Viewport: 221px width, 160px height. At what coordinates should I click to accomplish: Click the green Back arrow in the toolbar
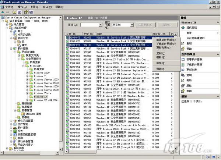3,12
